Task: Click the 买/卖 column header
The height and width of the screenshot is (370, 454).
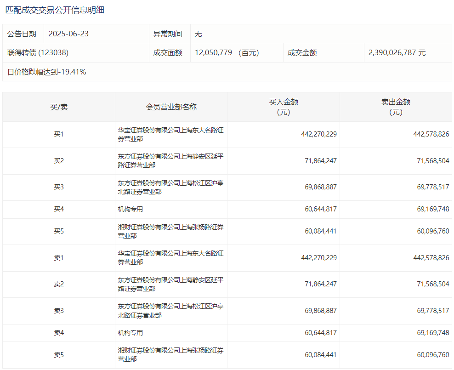Action: 59,107
